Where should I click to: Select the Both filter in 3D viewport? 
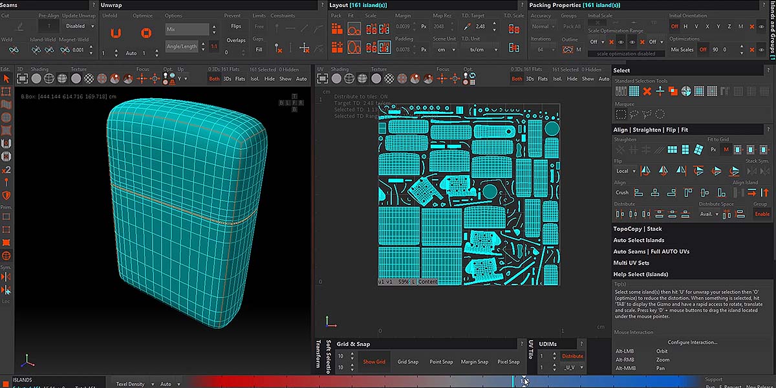click(x=214, y=79)
